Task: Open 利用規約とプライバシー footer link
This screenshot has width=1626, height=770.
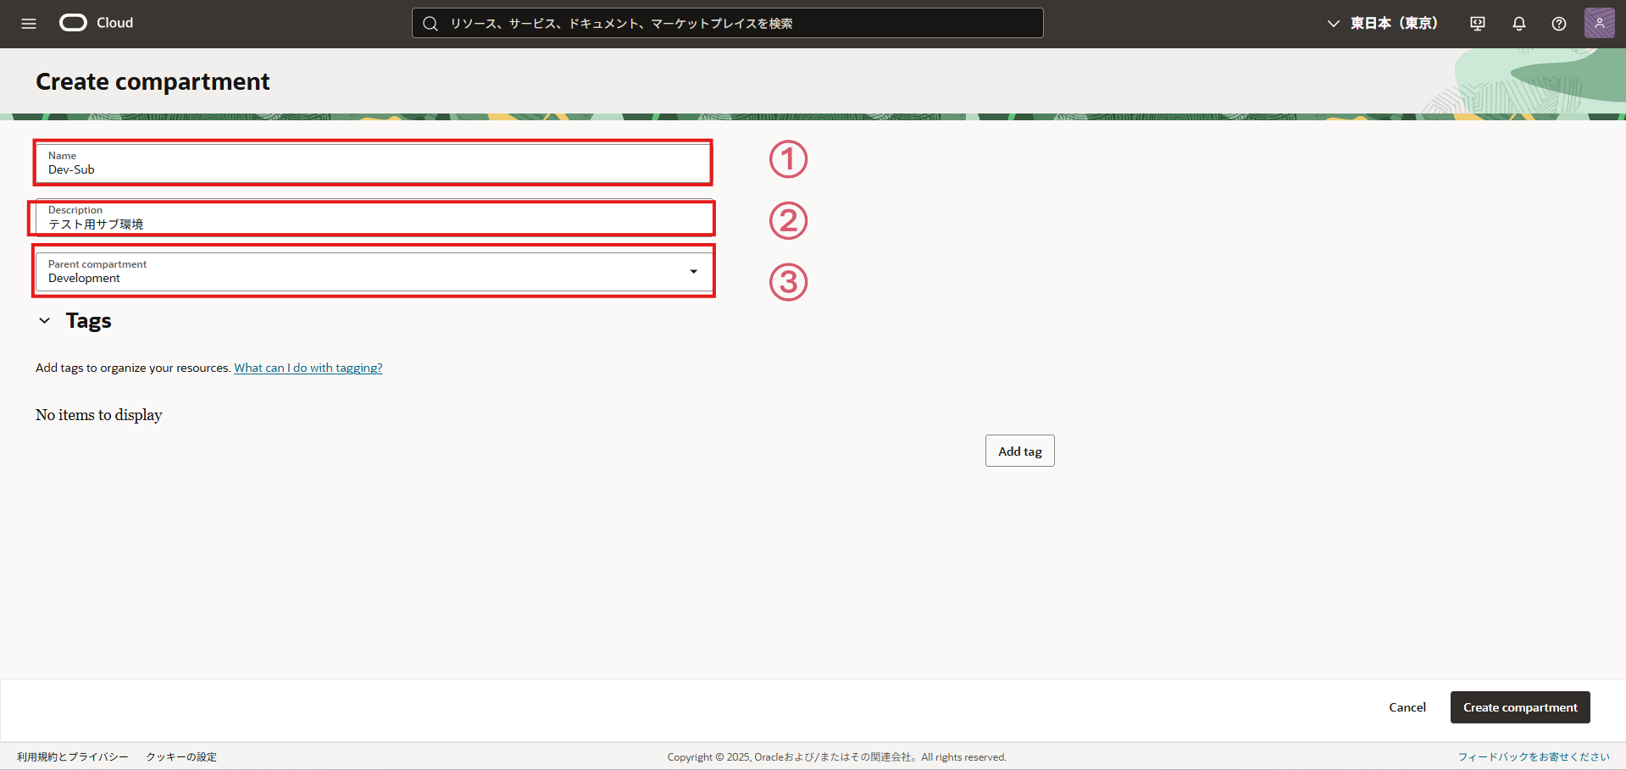Action: pyautogui.click(x=73, y=757)
